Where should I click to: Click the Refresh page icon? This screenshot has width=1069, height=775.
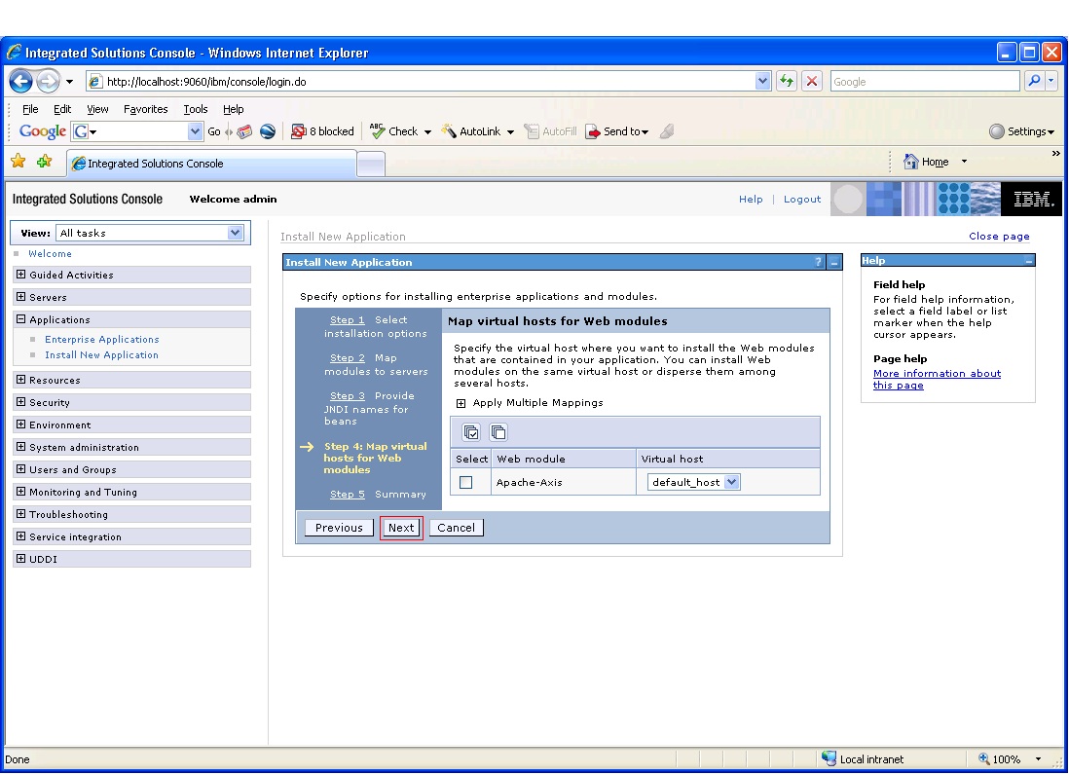click(x=786, y=81)
